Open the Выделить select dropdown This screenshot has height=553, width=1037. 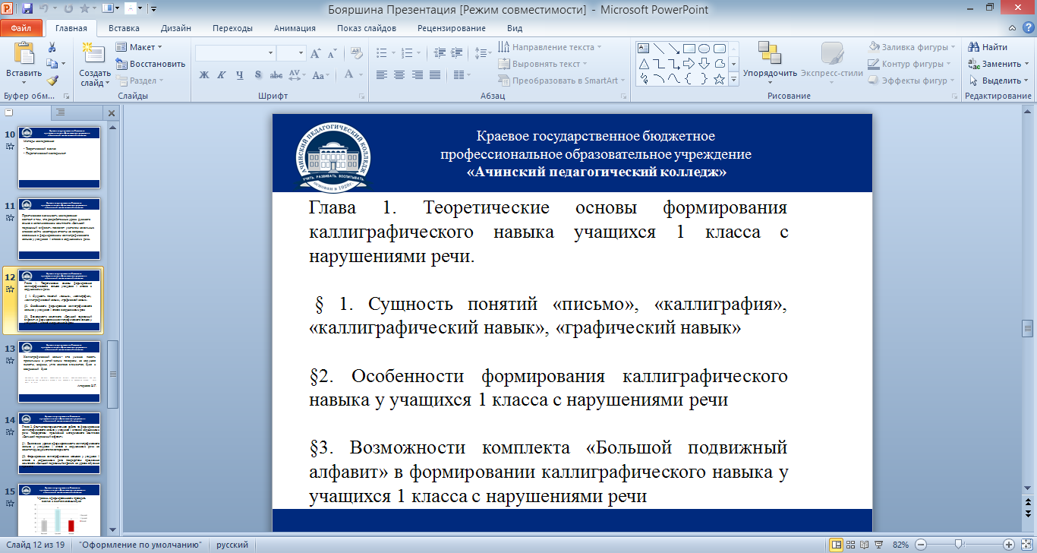[x=998, y=81]
